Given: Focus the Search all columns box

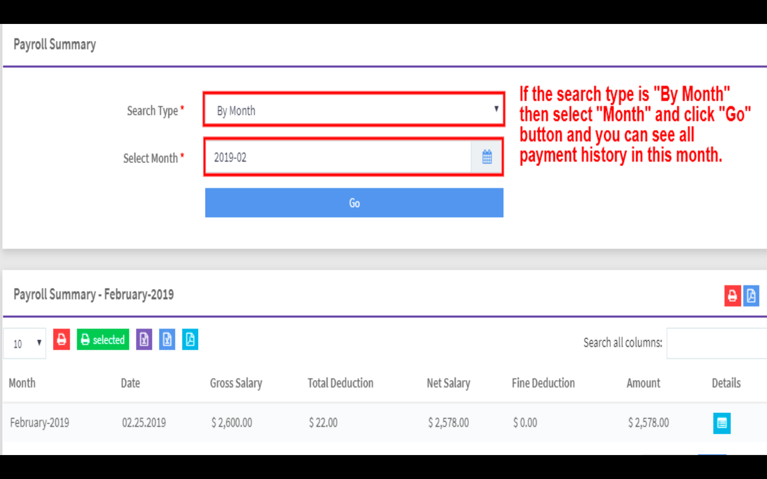Looking at the screenshot, I should click(716, 343).
